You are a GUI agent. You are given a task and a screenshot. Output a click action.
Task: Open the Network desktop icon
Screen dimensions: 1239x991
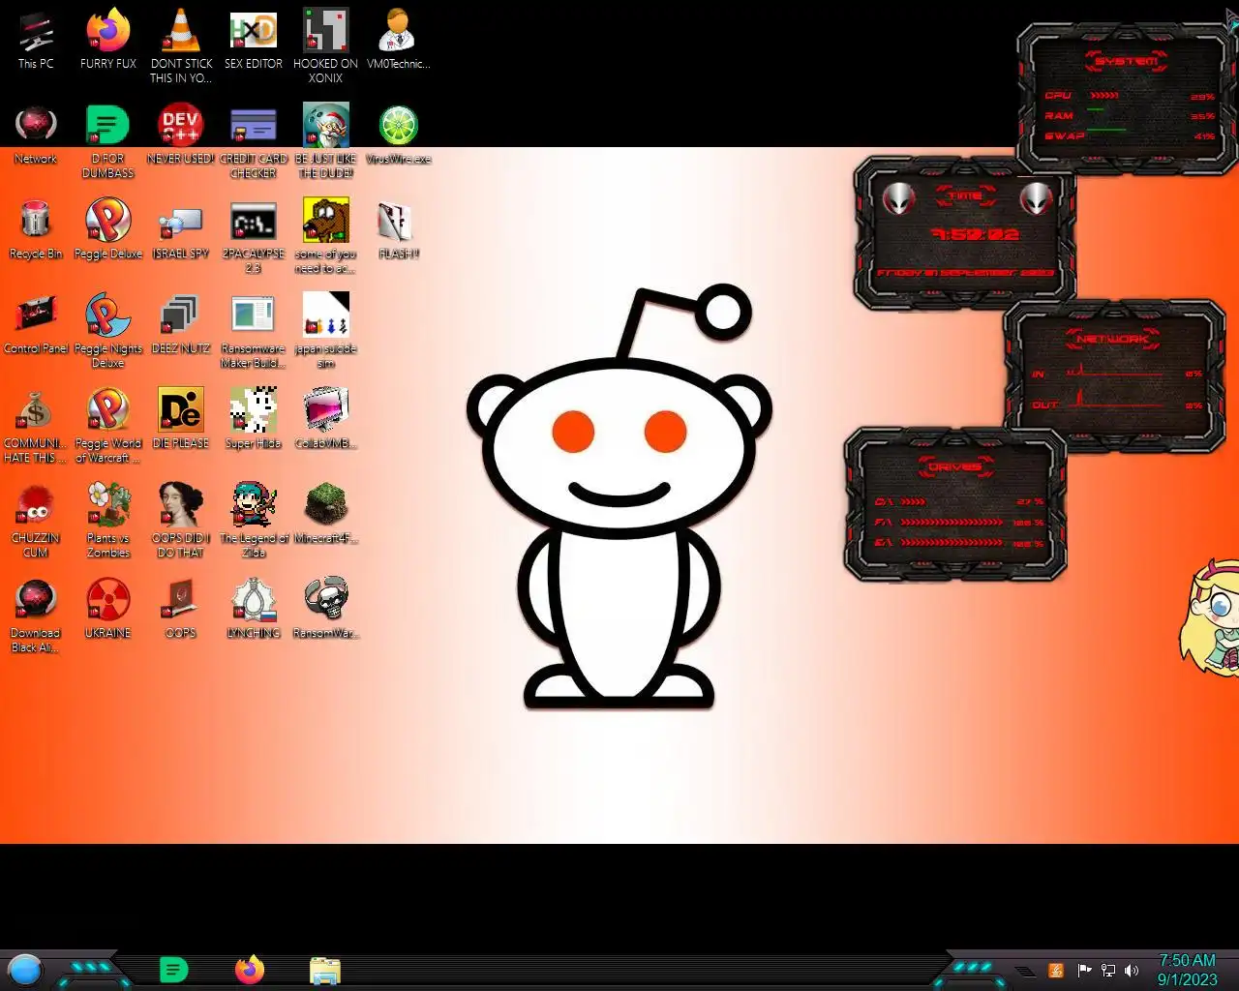pyautogui.click(x=36, y=135)
